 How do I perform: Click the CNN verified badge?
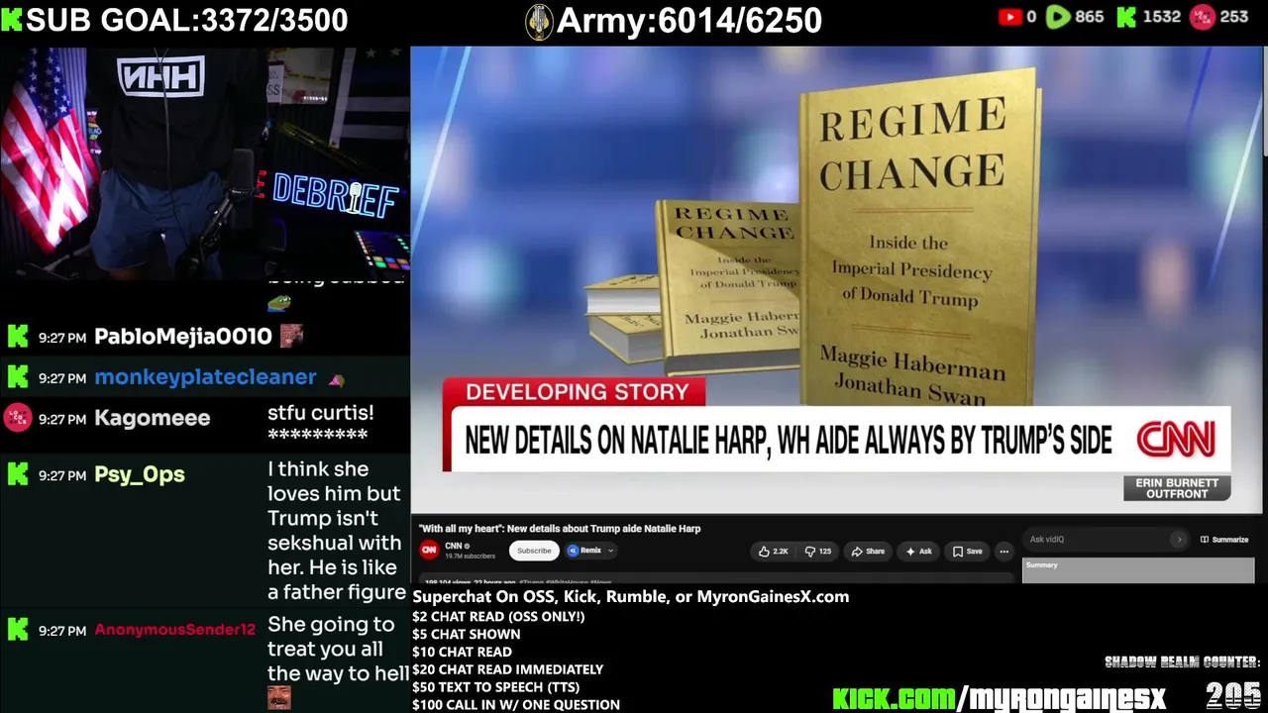467,547
